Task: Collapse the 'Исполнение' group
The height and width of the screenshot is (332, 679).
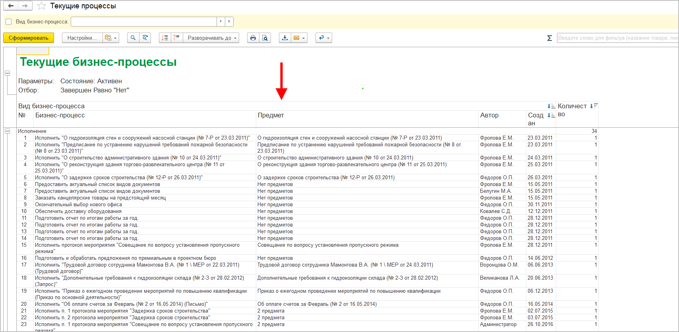Action: 7,131
